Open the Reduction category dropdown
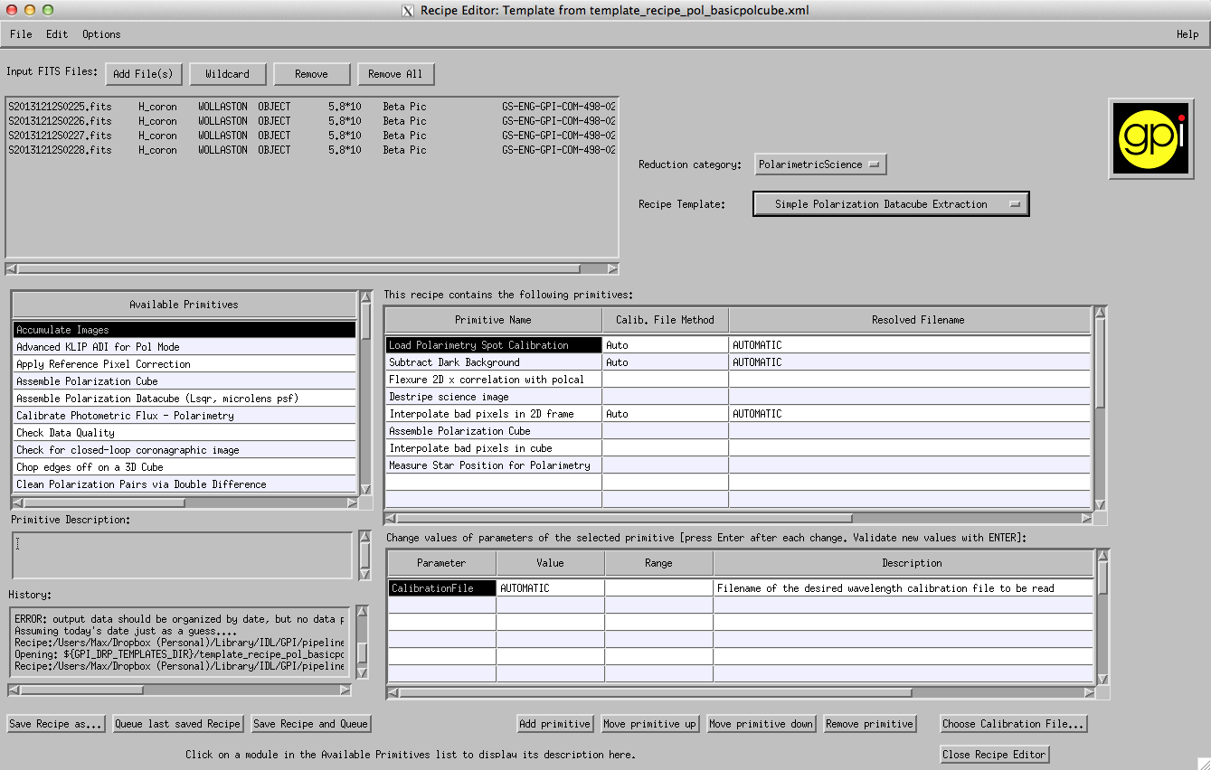The width and height of the screenshot is (1211, 770). [820, 164]
